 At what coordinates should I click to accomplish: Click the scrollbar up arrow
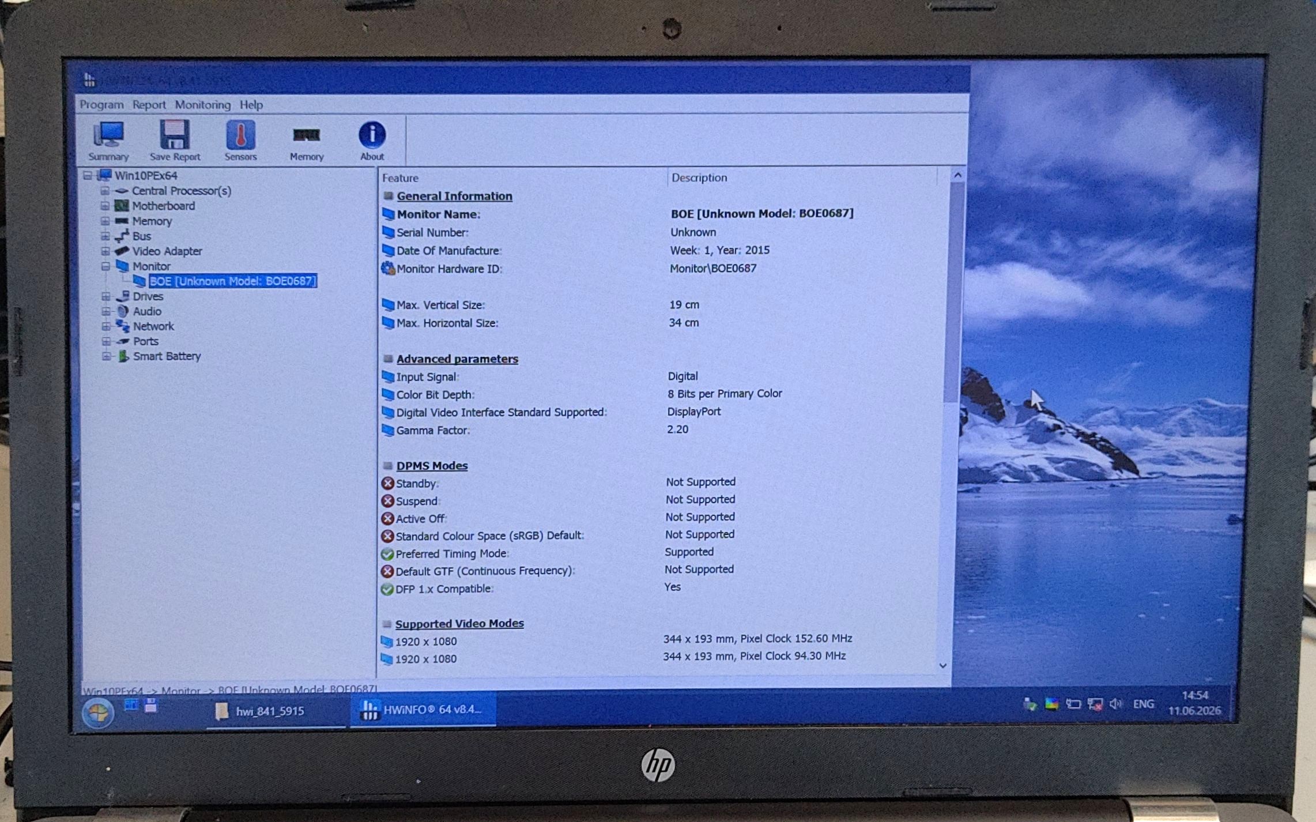(957, 175)
